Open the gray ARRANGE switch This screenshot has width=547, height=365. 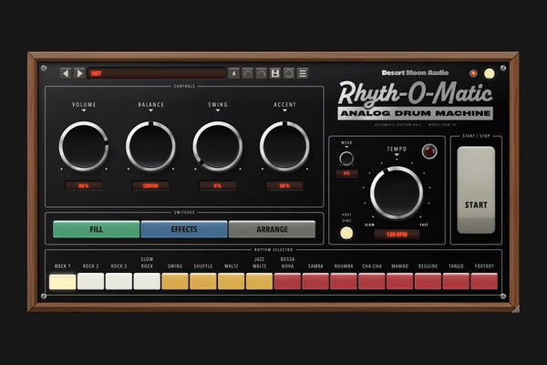click(272, 229)
